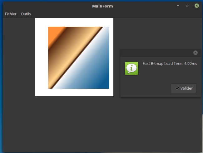
Task: Click the green info speech-bubble icon
Action: pos(131,68)
